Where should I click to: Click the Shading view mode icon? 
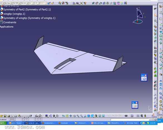click(x=96, y=116)
